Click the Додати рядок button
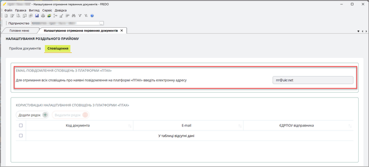 [x=32, y=115]
